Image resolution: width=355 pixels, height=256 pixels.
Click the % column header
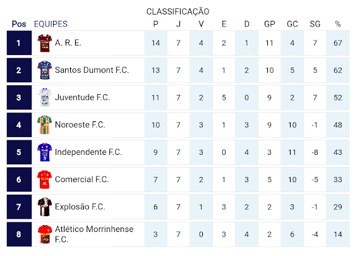point(338,24)
